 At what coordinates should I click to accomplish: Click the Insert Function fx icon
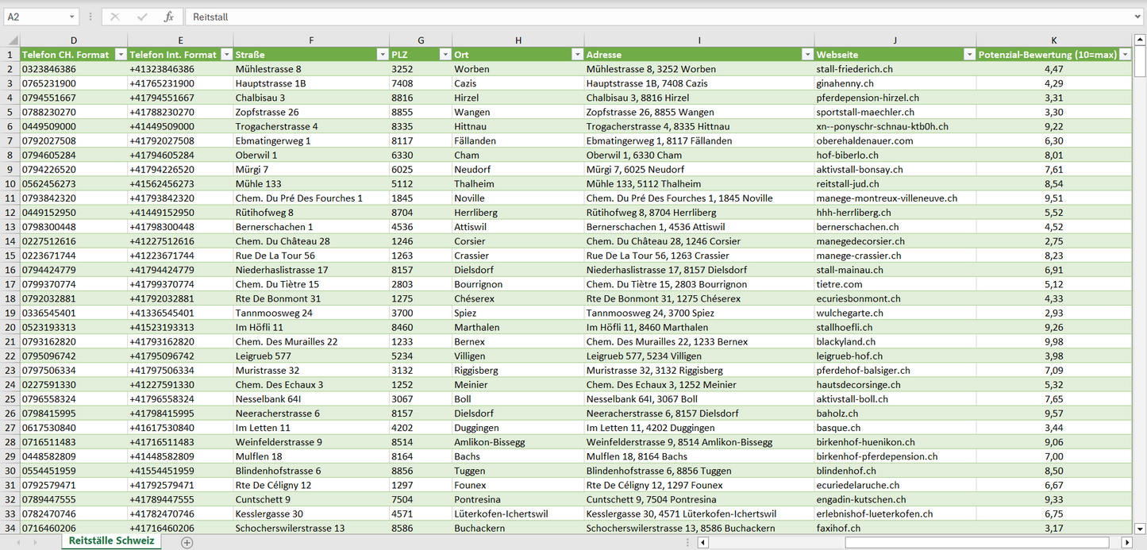click(x=168, y=17)
